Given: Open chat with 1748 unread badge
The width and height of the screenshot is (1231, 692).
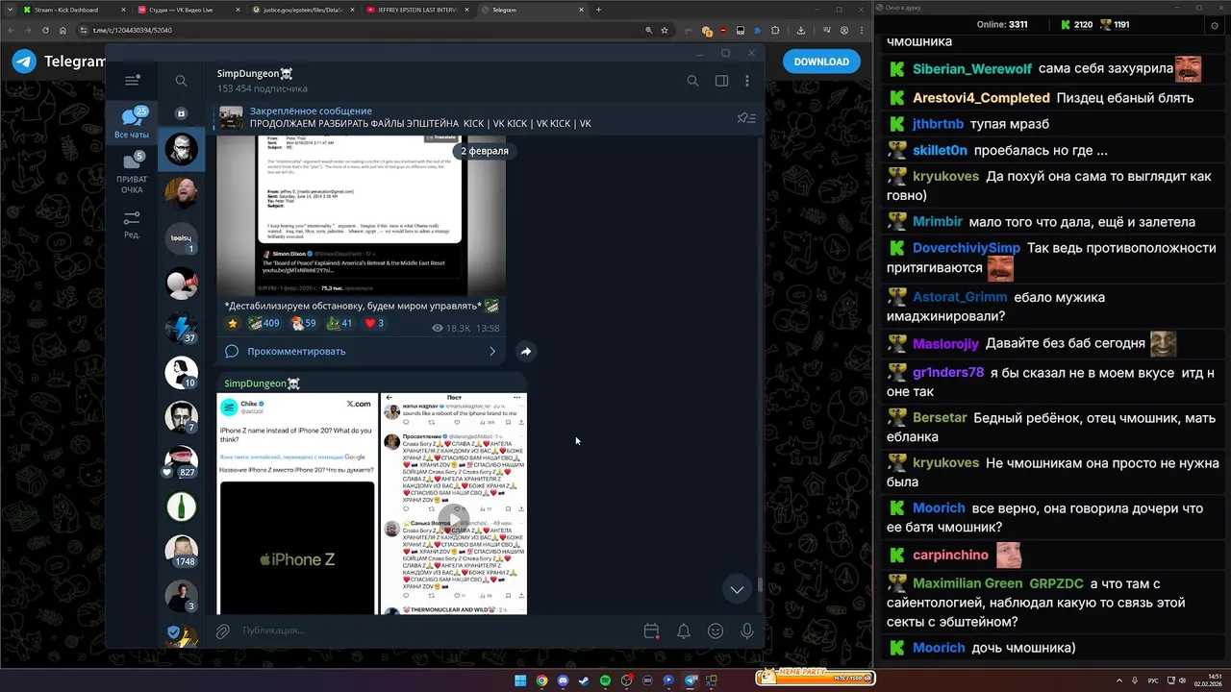Looking at the screenshot, I should tap(181, 550).
